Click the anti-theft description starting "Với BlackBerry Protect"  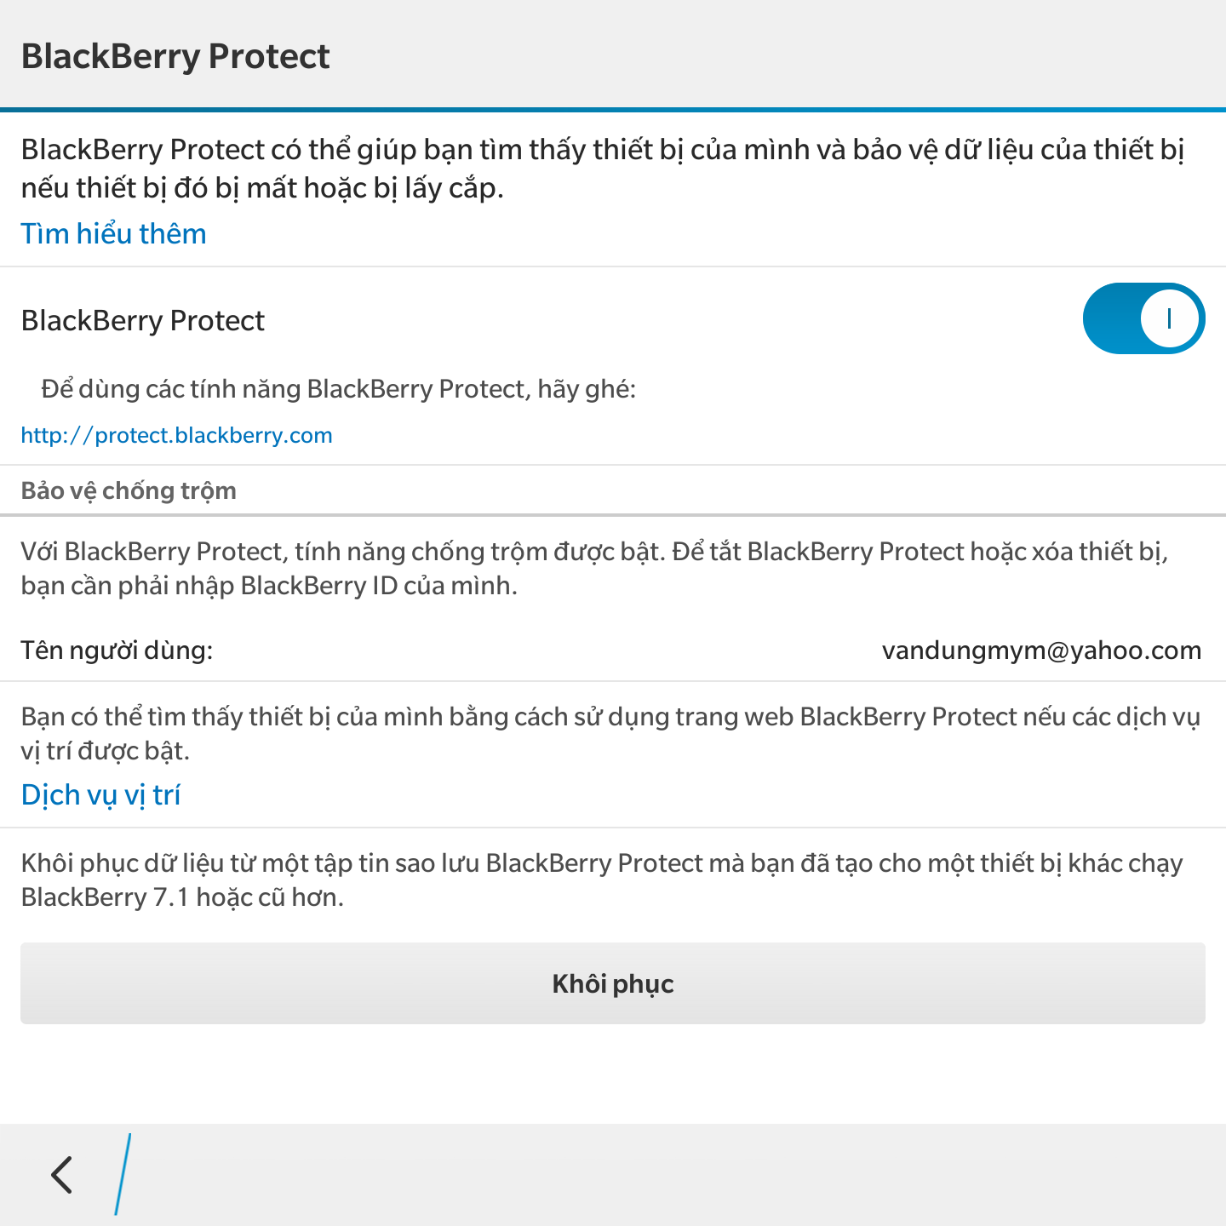[594, 568]
